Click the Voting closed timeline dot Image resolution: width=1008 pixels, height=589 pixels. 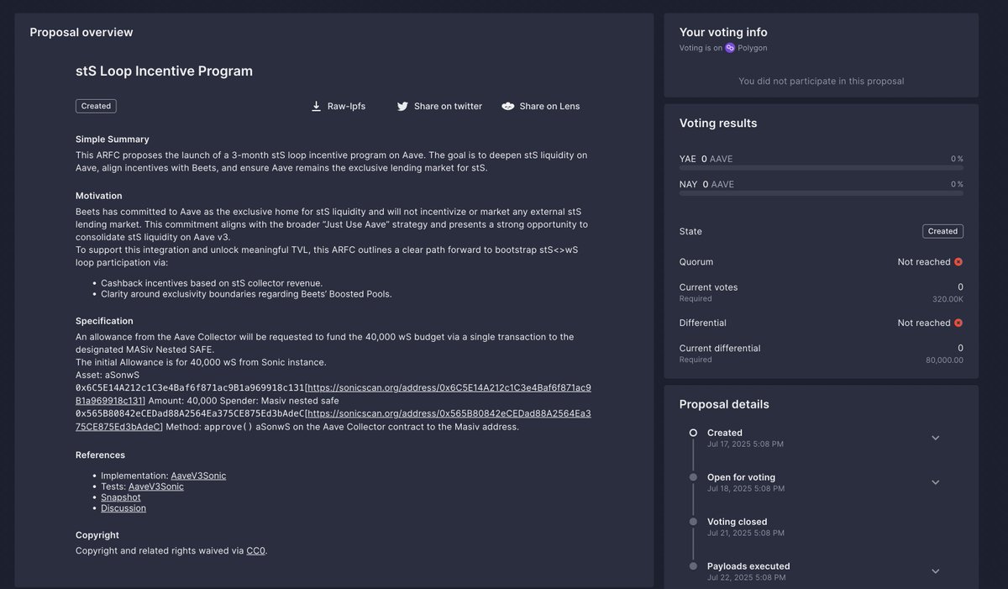pyautogui.click(x=693, y=522)
